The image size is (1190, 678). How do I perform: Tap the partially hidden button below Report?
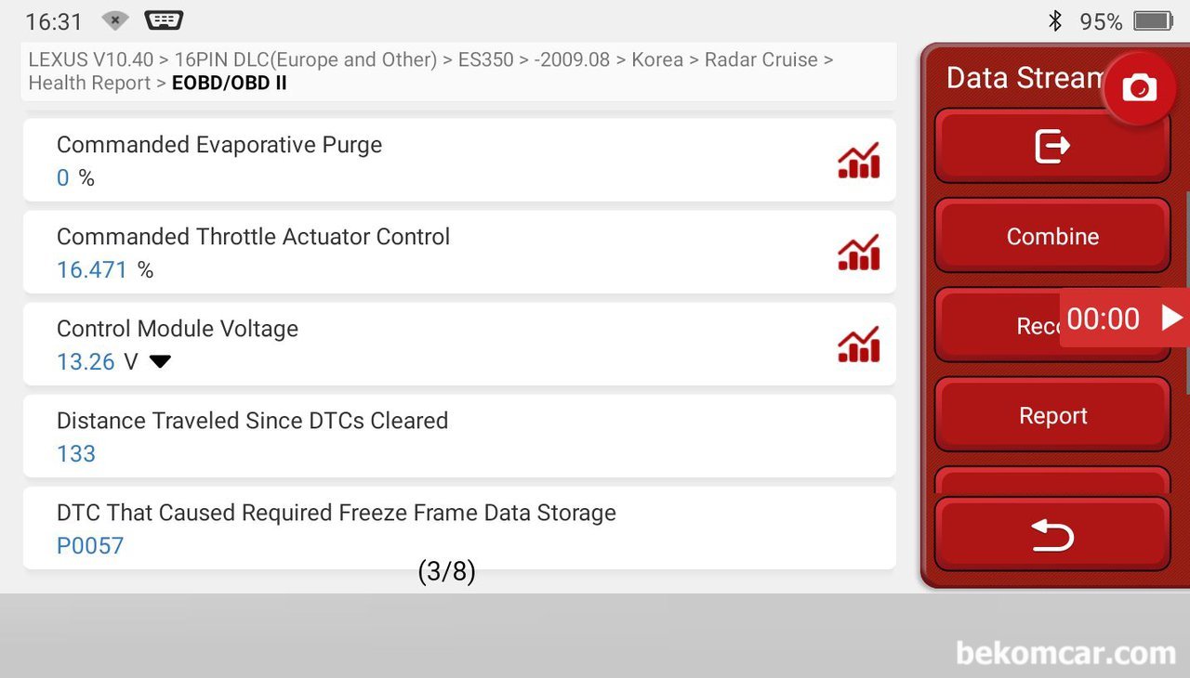pos(1052,480)
